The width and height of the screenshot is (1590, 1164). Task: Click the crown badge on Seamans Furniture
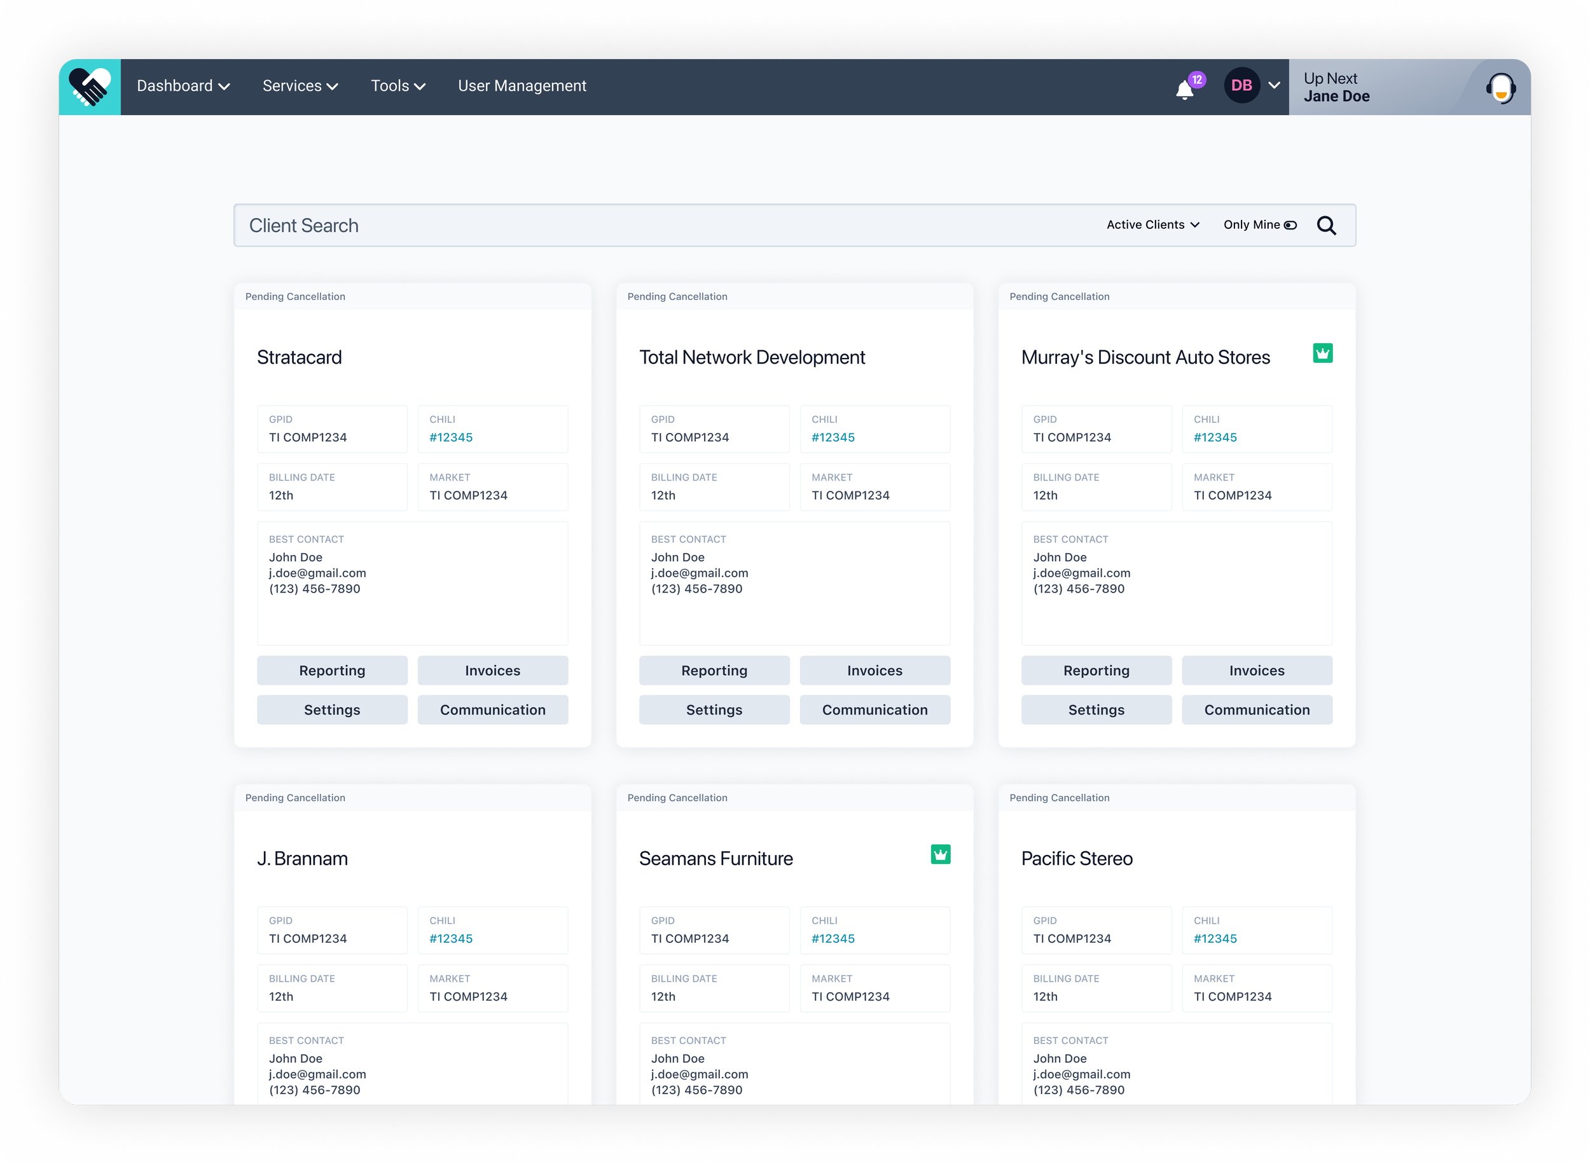[940, 854]
